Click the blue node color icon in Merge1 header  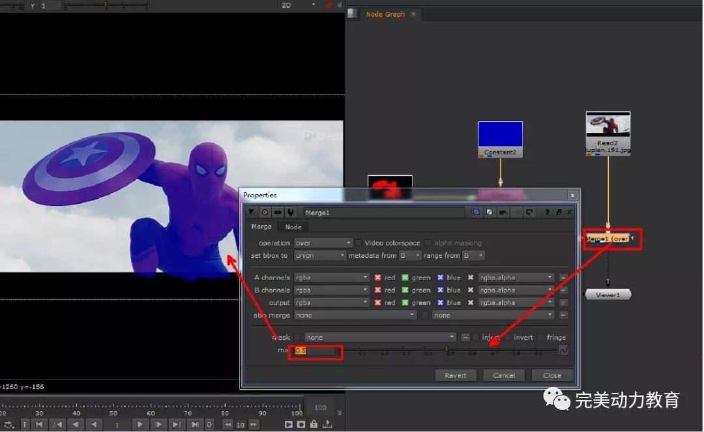pos(476,212)
